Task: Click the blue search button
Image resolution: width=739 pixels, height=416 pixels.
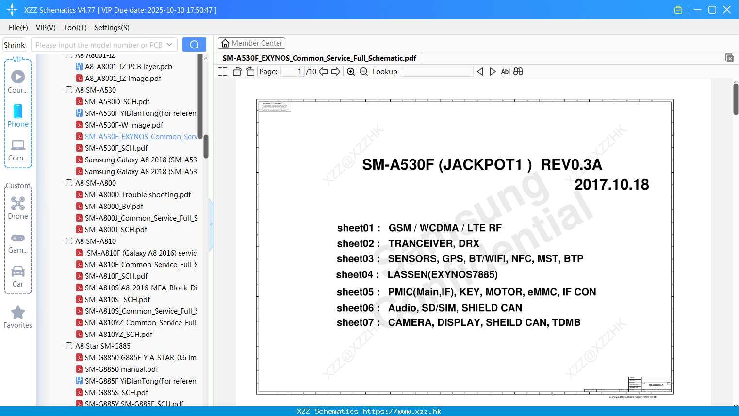Action: [x=194, y=45]
